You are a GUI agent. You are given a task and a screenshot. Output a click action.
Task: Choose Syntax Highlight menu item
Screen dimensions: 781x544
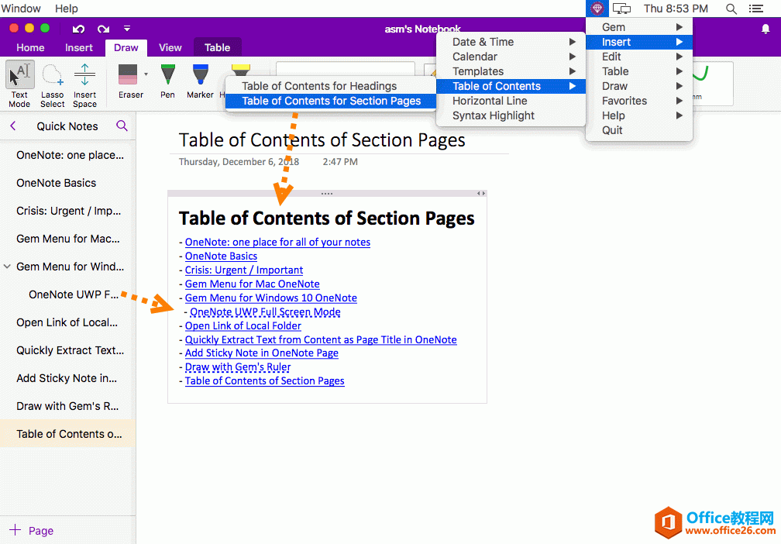coord(511,115)
